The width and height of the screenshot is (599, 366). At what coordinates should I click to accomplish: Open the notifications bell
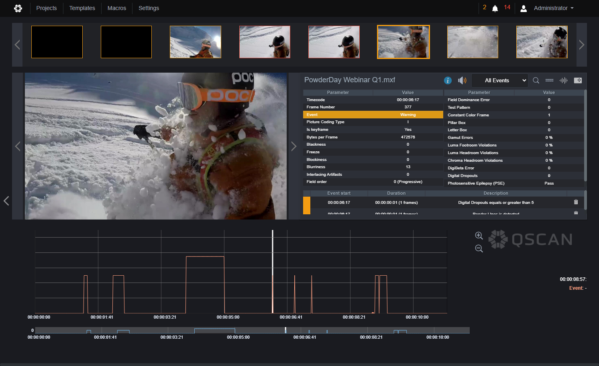click(495, 8)
